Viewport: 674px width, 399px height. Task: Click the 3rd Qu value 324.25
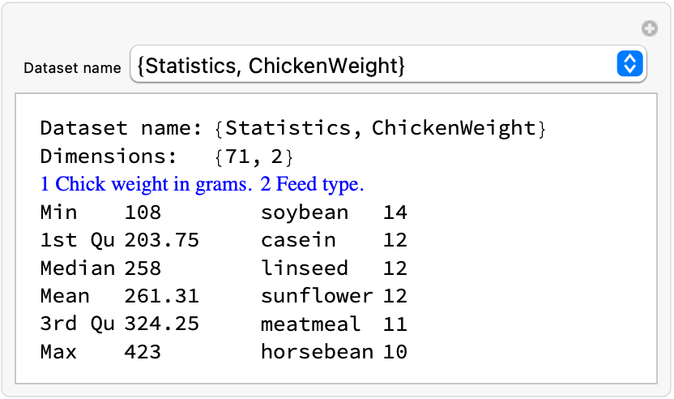pos(162,324)
